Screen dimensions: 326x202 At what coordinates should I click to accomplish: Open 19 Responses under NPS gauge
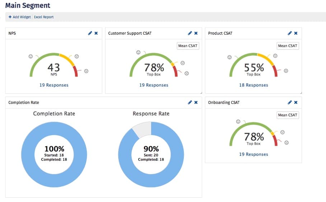coord(54,85)
